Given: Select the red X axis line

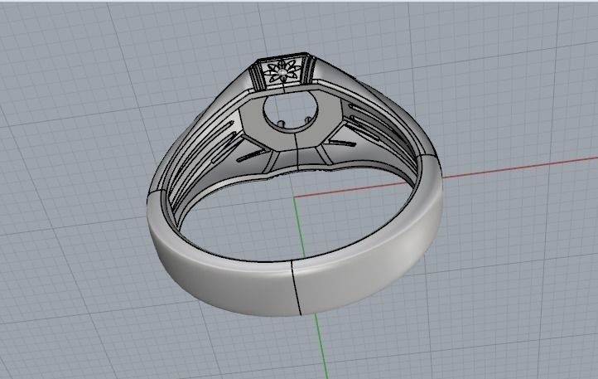Looking at the screenshot, I should pos(446,177).
